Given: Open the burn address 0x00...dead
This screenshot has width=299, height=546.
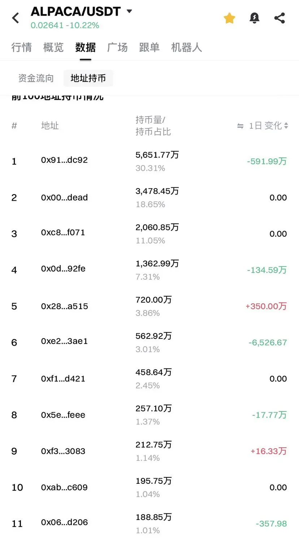Looking at the screenshot, I should [x=64, y=197].
